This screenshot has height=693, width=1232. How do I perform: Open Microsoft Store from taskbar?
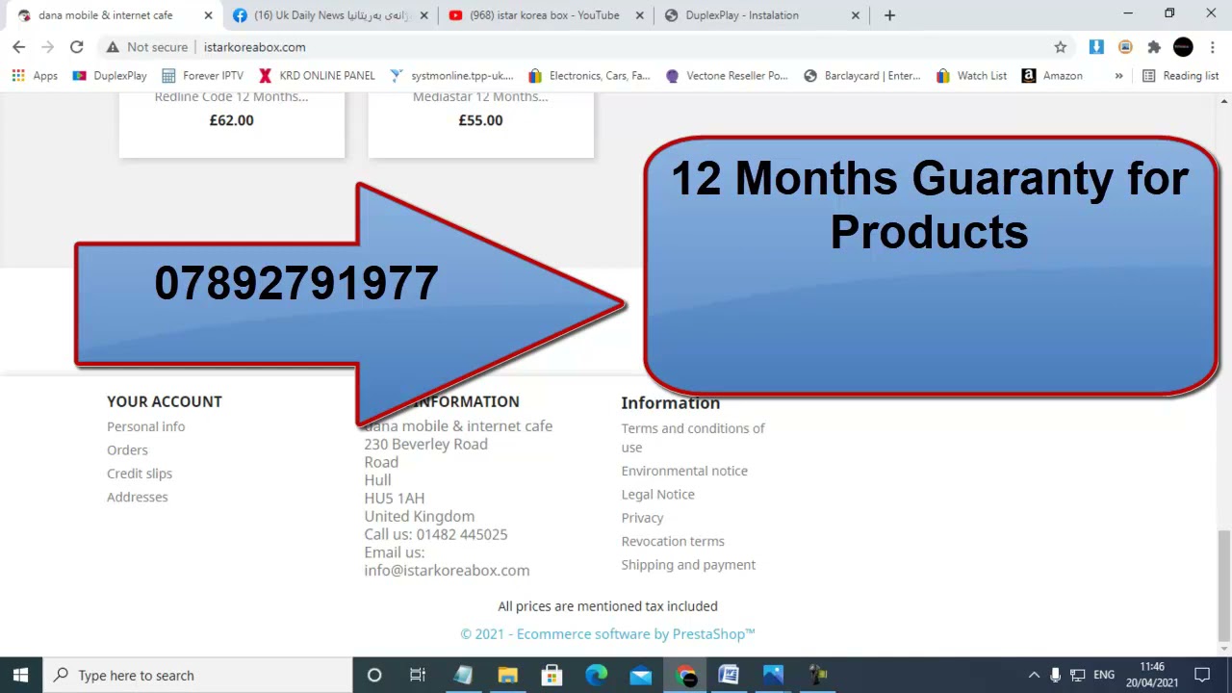pos(552,675)
